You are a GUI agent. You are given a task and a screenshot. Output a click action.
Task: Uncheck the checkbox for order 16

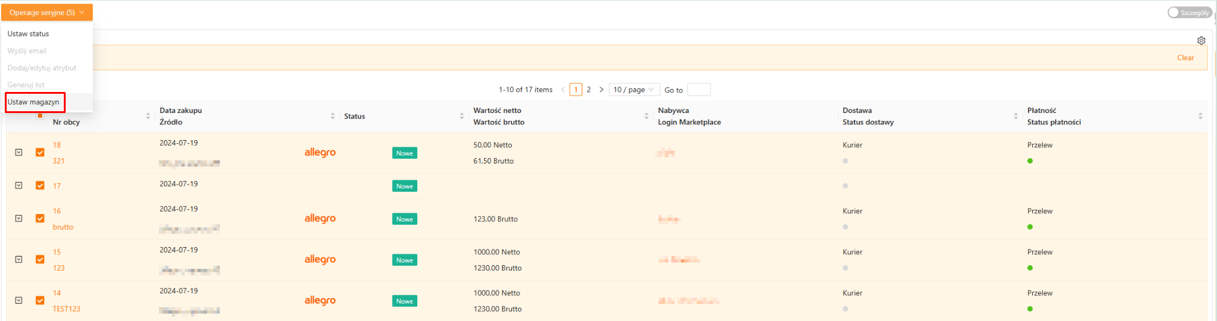40,219
